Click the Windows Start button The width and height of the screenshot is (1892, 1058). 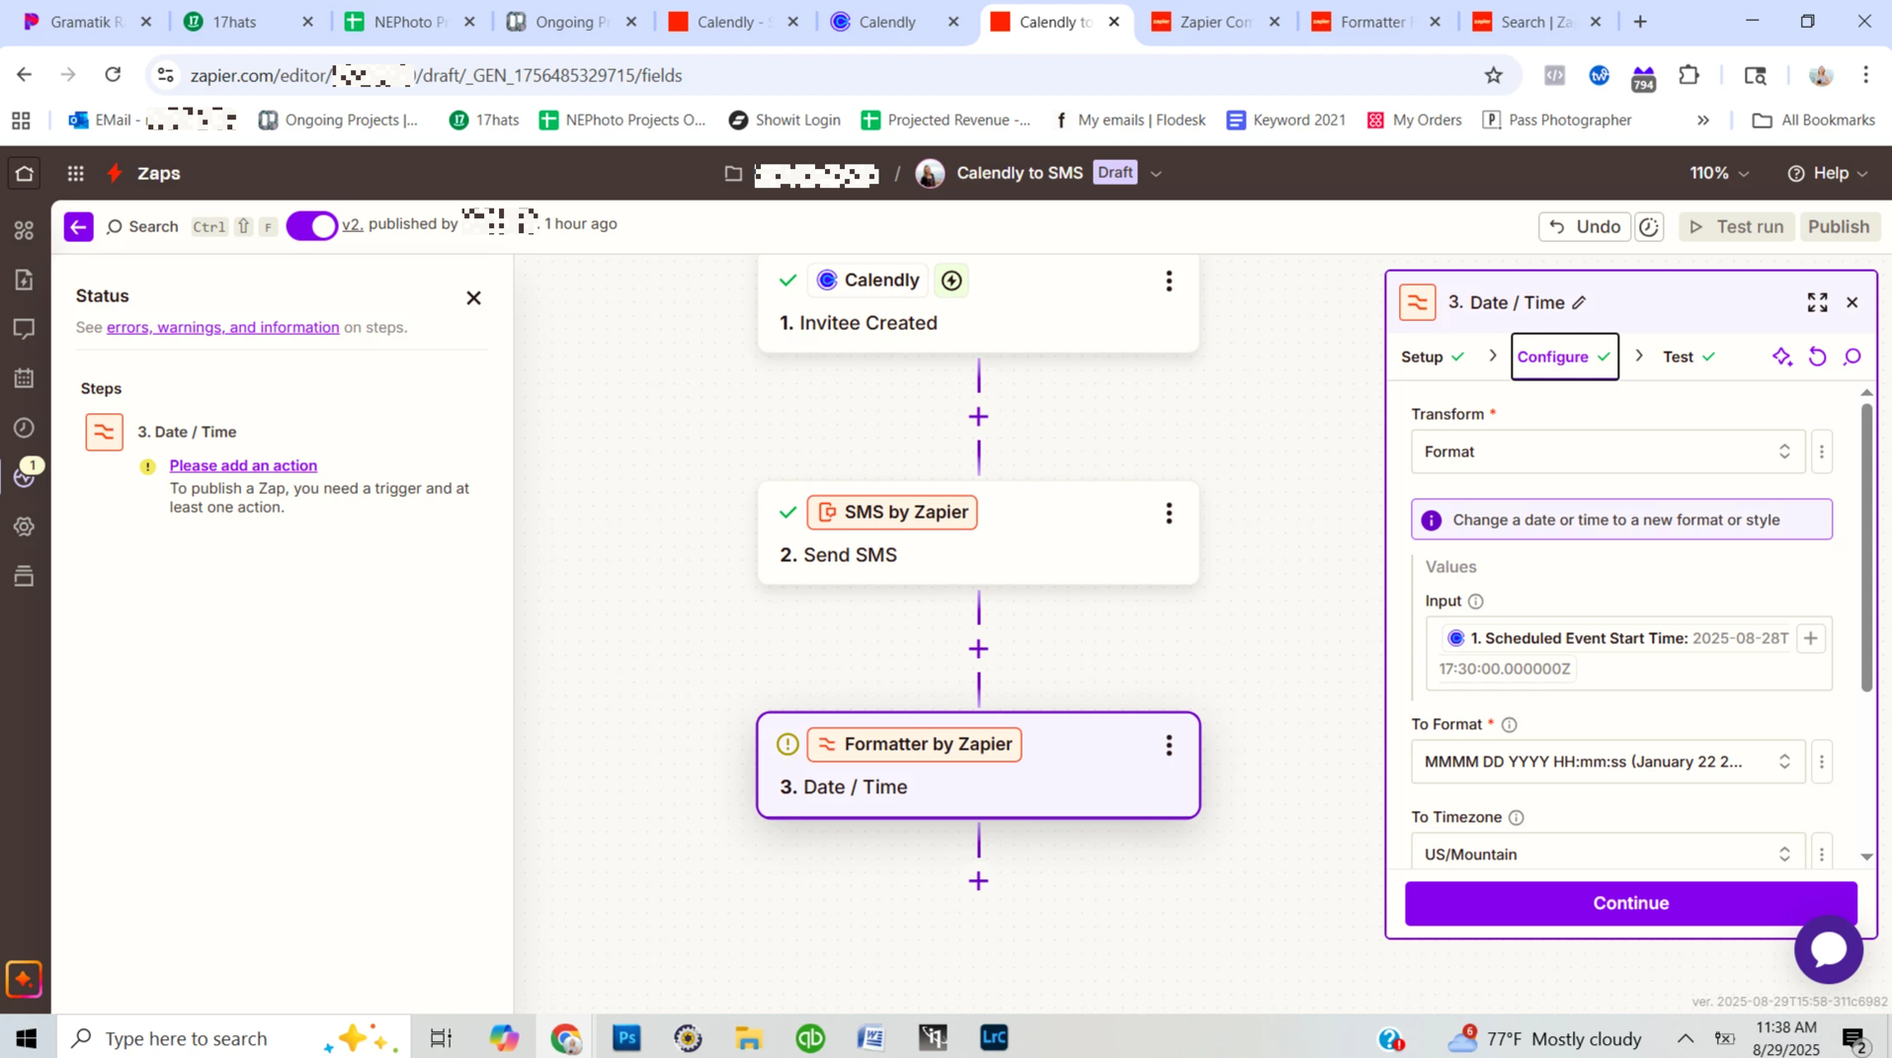pos(26,1037)
